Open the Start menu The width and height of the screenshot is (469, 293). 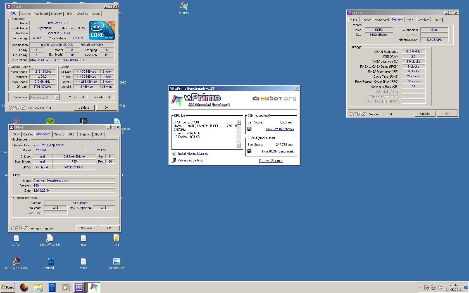[x=8, y=287]
